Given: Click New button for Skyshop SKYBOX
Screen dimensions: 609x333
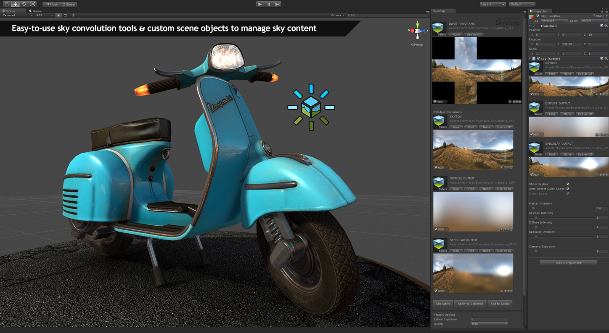Looking at the screenshot, I should pyautogui.click(x=456, y=127).
